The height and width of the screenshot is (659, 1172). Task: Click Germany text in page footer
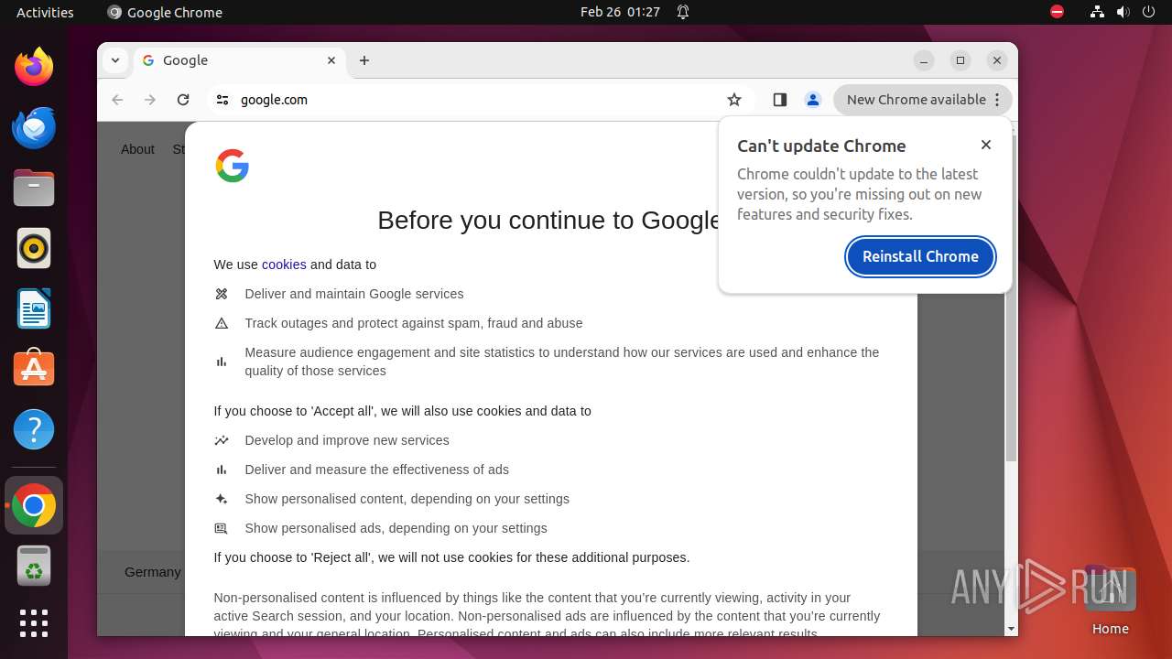click(153, 572)
